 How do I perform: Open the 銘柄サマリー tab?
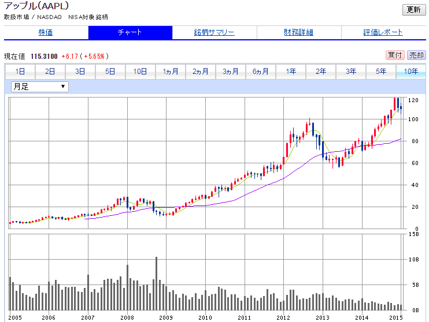(x=214, y=32)
